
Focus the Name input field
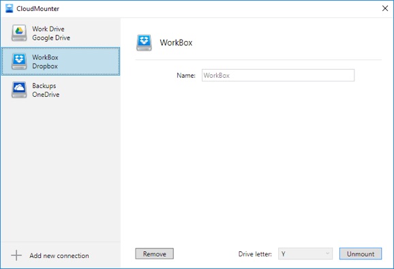278,75
